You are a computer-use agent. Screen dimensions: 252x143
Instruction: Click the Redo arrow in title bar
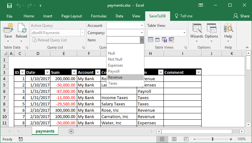(29, 6)
